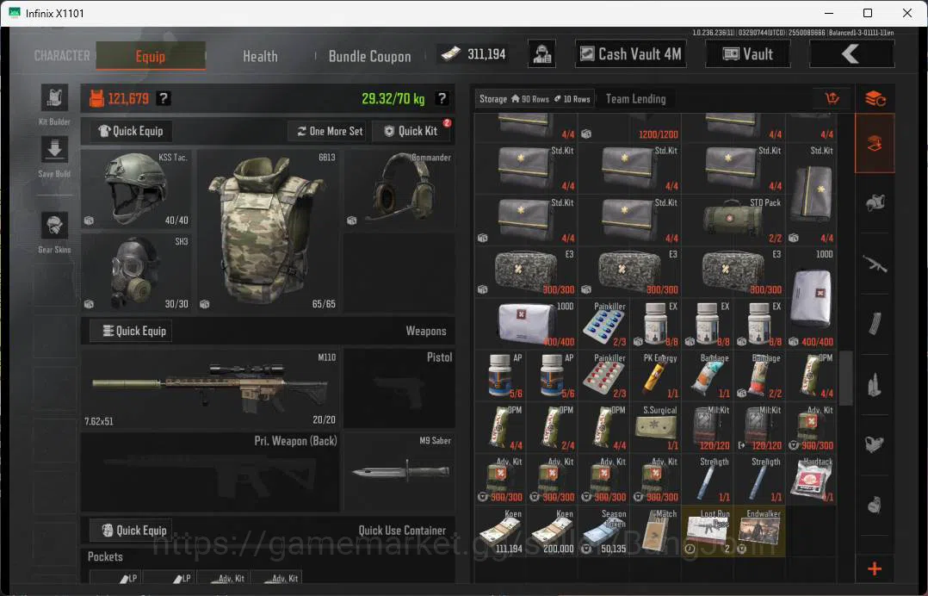Select the highlighted all-items storage filter
Image resolution: width=928 pixels, height=596 pixels.
pyautogui.click(x=875, y=143)
